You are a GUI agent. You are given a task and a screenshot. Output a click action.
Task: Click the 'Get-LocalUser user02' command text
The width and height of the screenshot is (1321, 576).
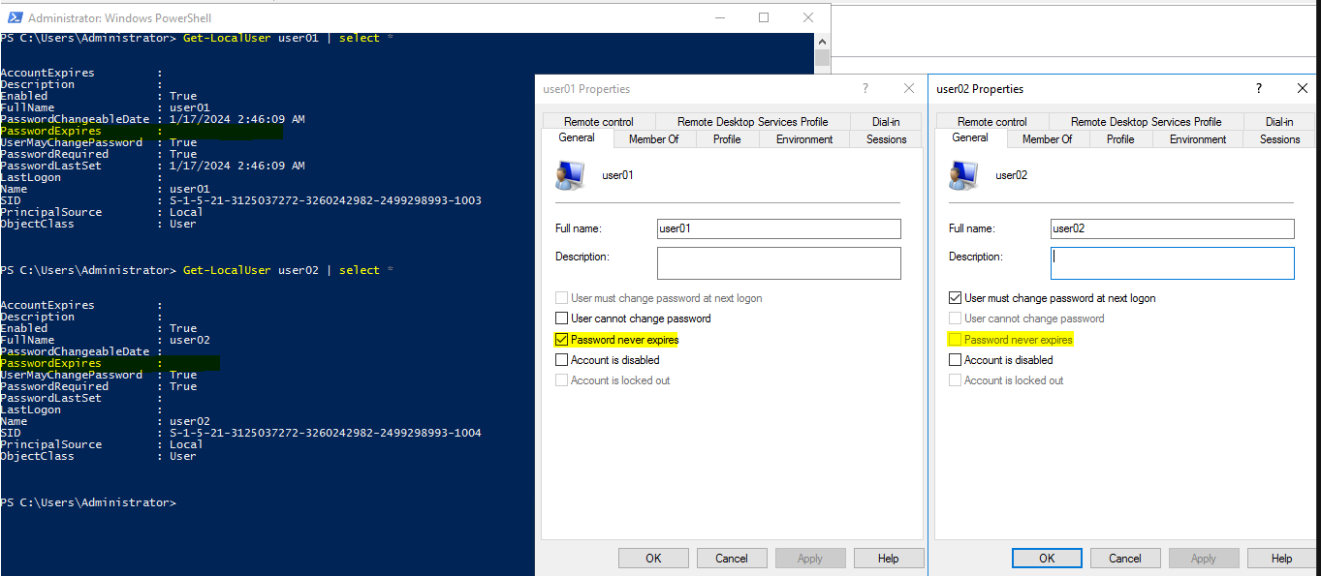click(252, 271)
